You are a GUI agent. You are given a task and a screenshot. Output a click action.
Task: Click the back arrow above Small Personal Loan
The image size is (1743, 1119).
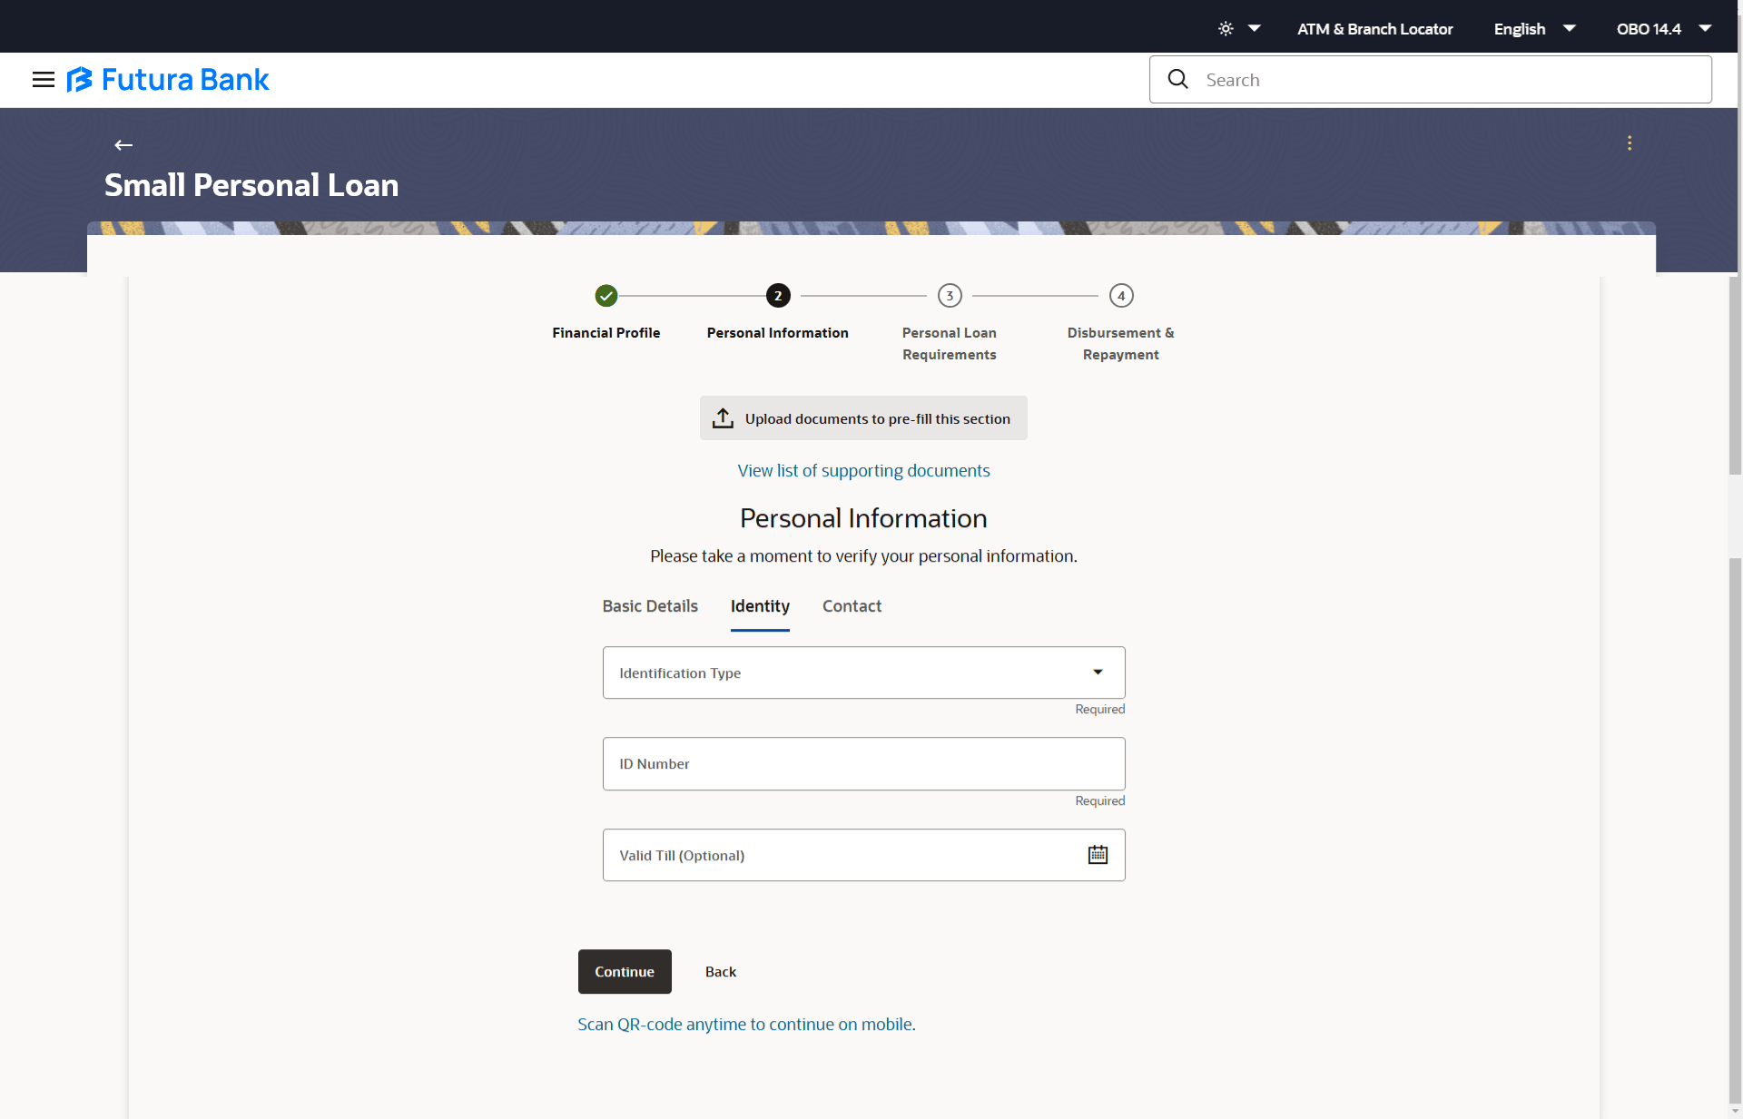click(x=123, y=145)
